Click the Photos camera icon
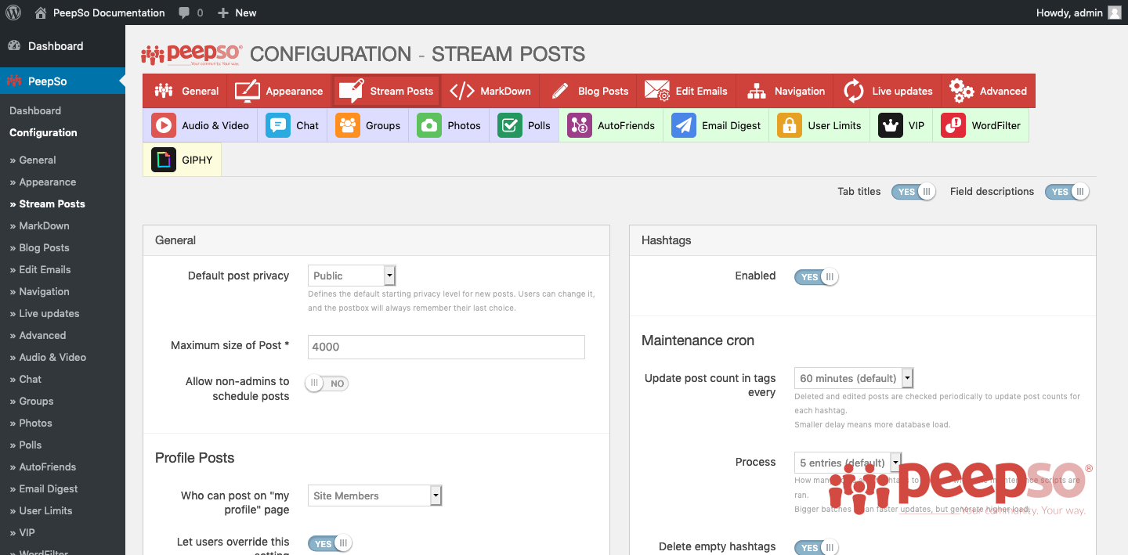 coord(429,125)
